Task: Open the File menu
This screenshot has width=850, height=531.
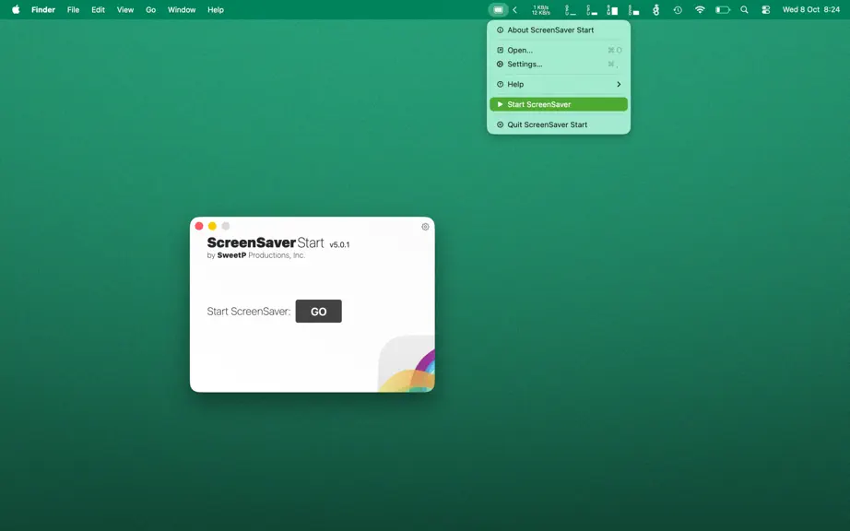Action: coord(73,10)
